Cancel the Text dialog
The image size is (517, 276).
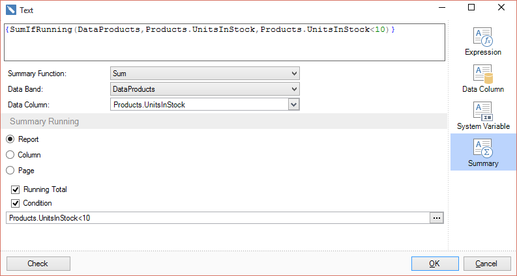pos(487,264)
